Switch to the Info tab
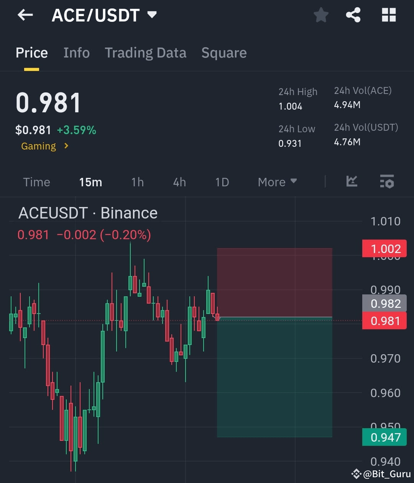This screenshot has width=414, height=483. tap(76, 53)
